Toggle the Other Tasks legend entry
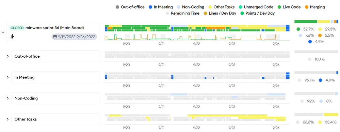This screenshot has width=340, height=132. click(x=221, y=7)
